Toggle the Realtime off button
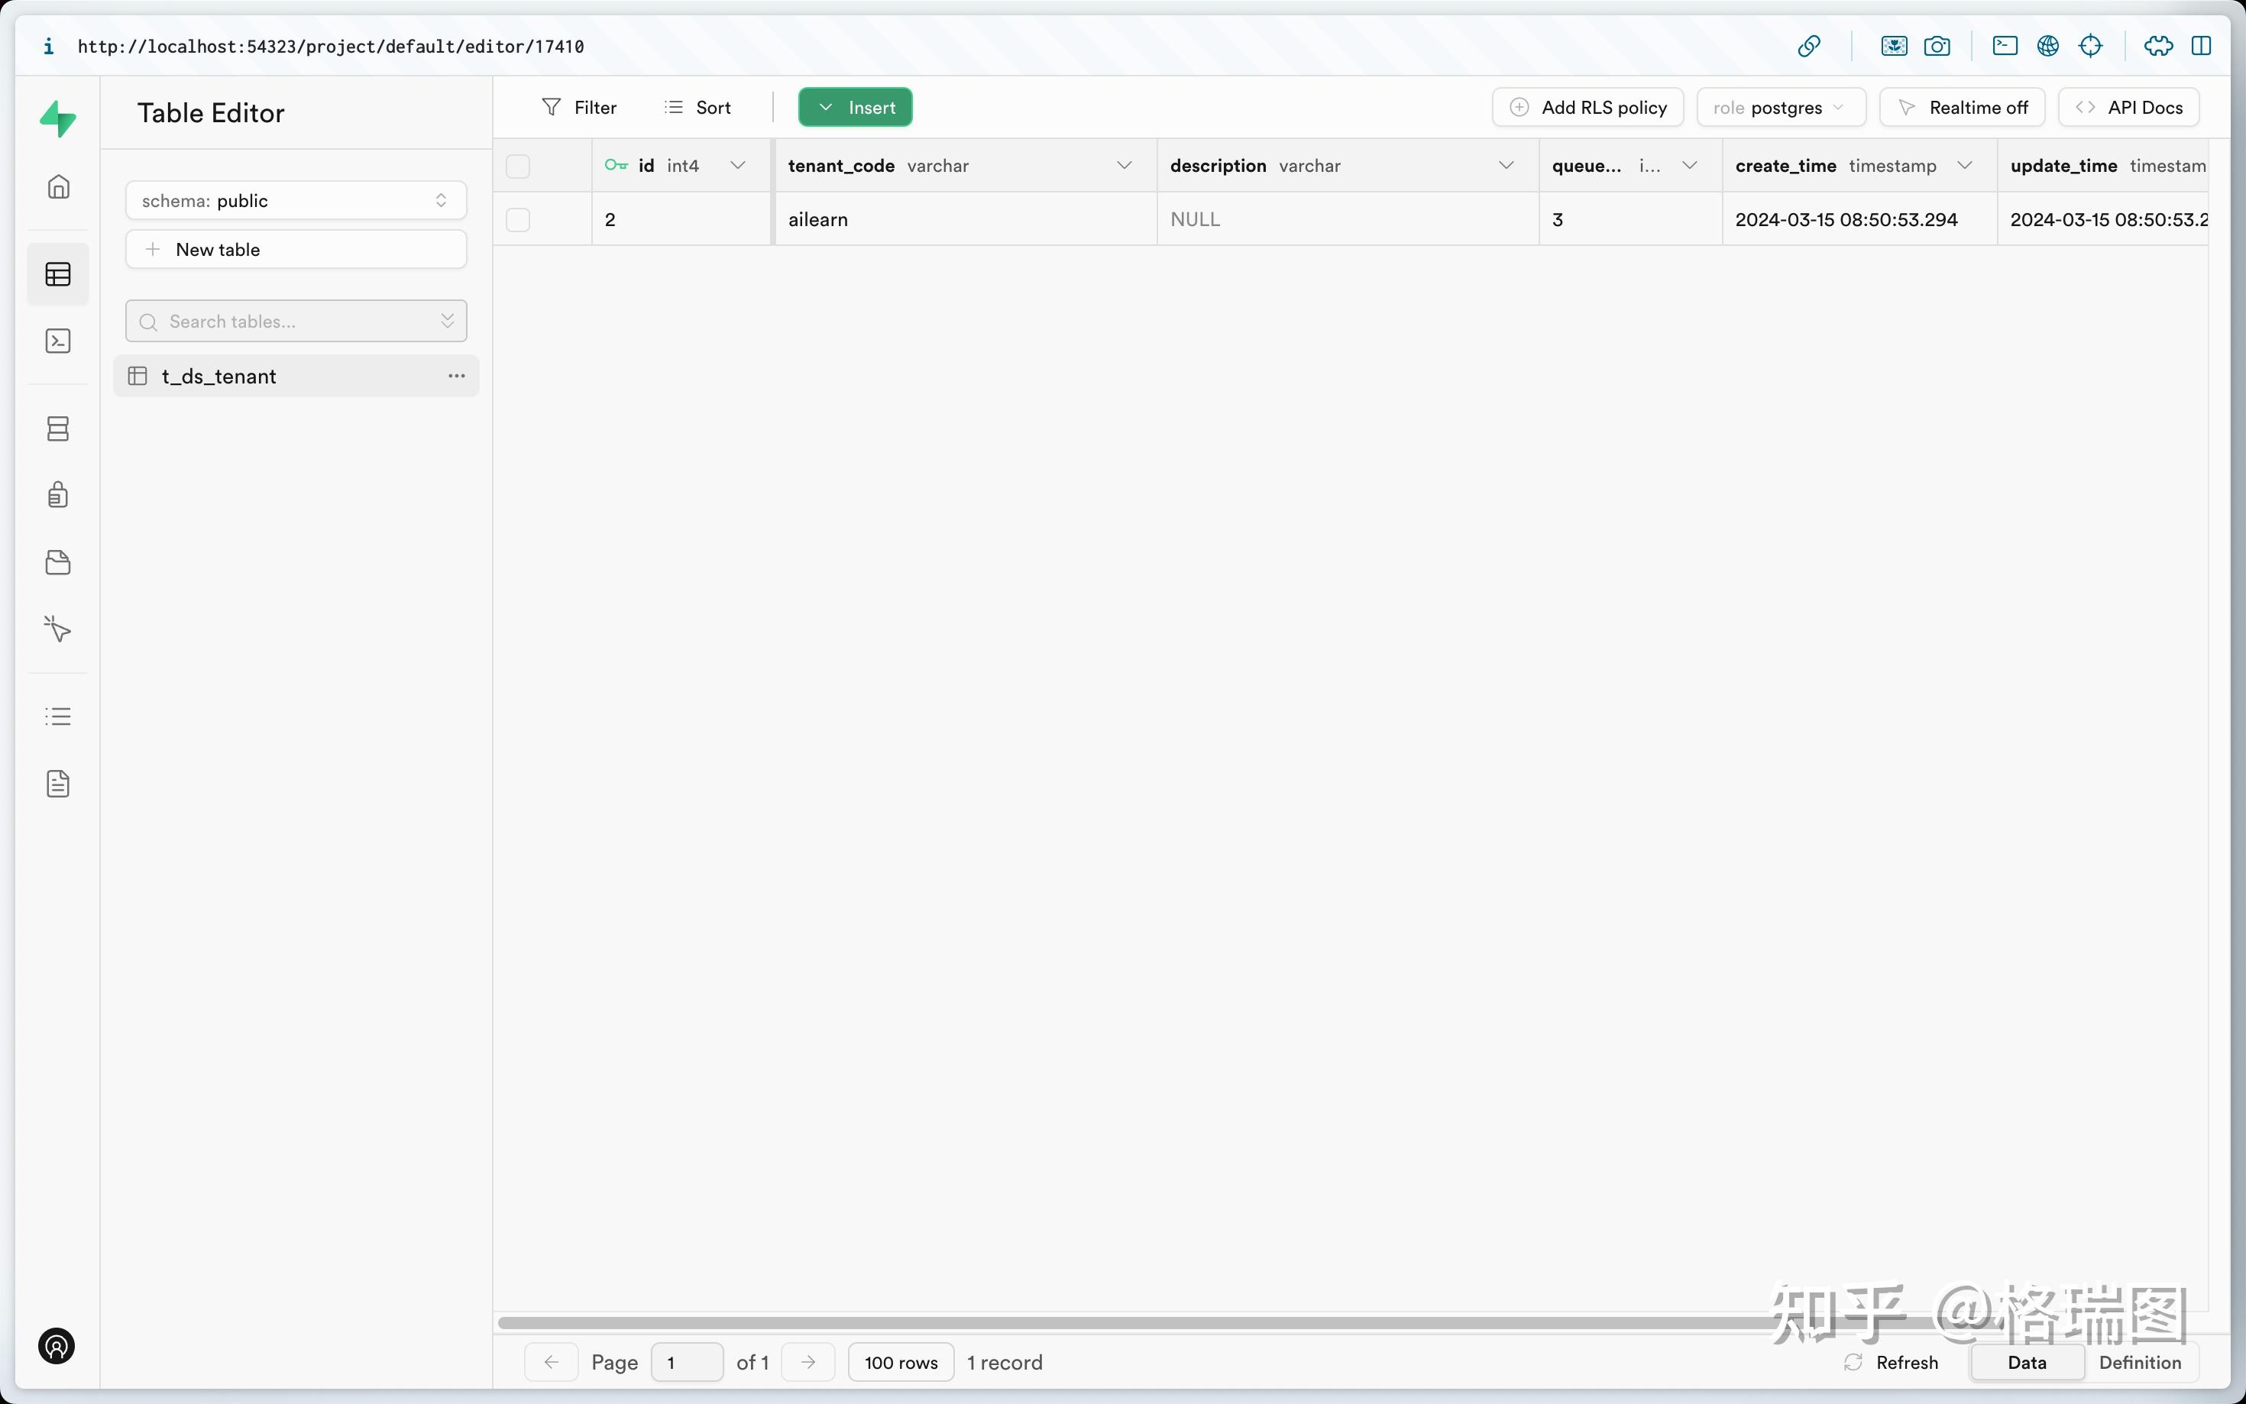The height and width of the screenshot is (1404, 2246). pyautogui.click(x=1961, y=108)
